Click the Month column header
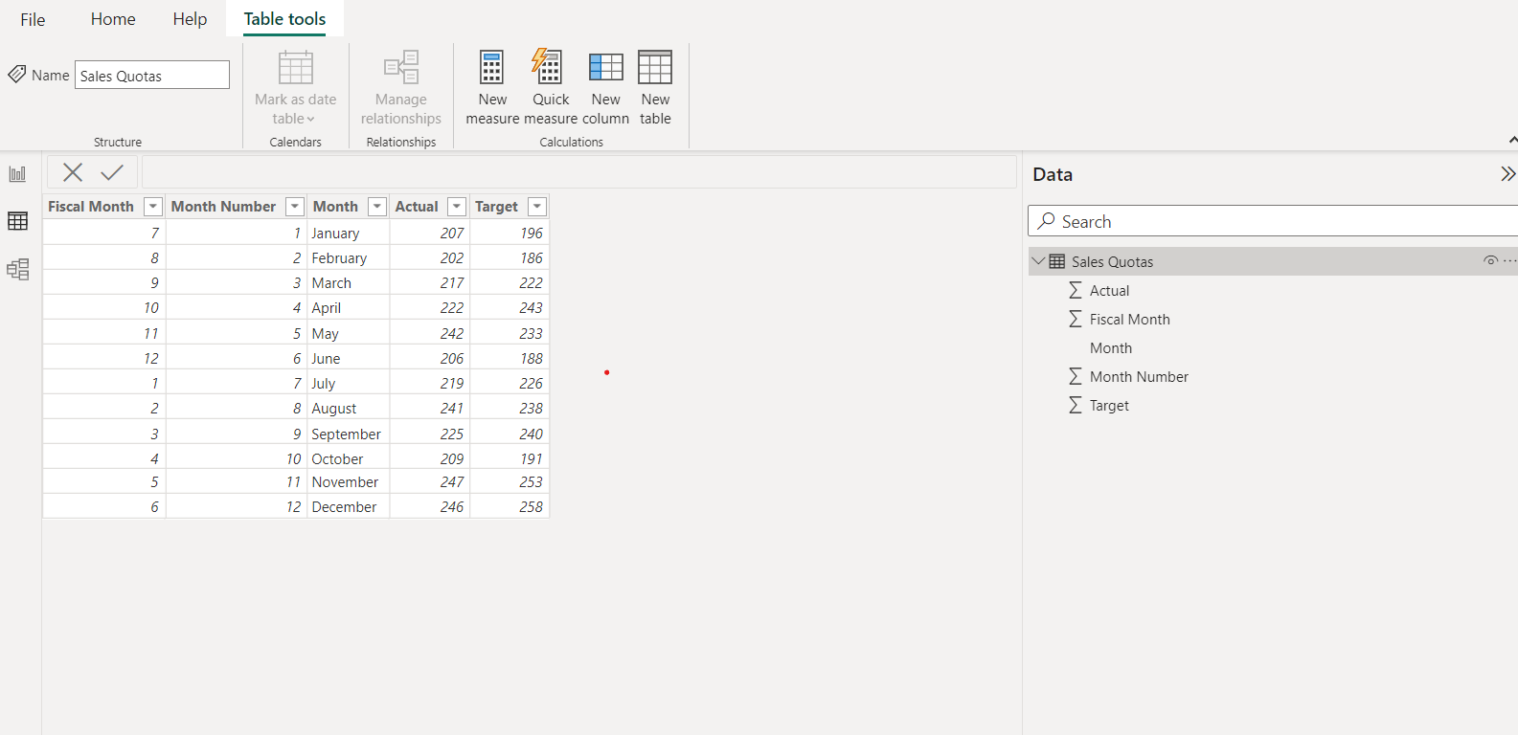Image resolution: width=1518 pixels, height=735 pixels. (x=335, y=207)
